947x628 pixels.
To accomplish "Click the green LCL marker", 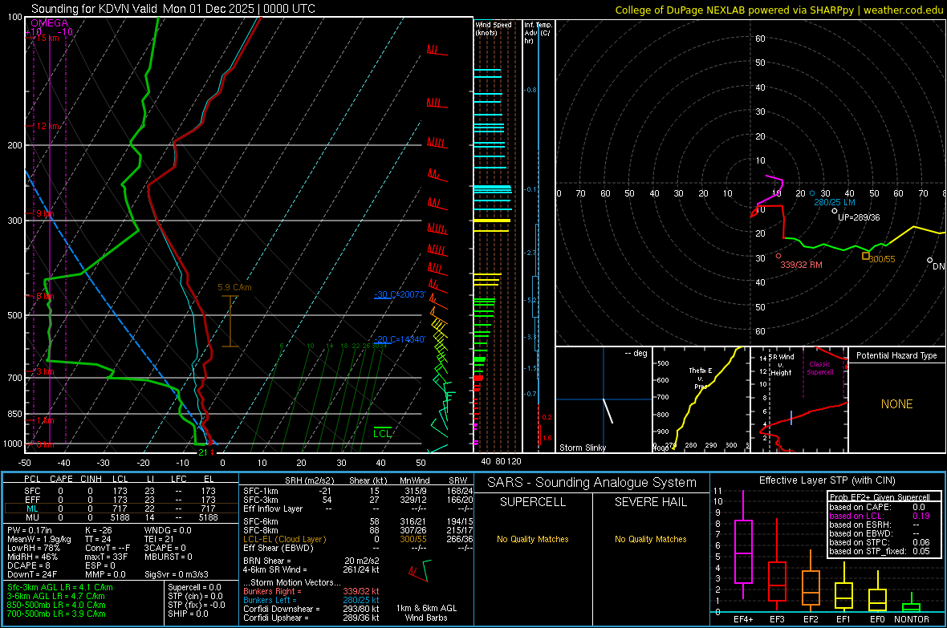I will click(x=382, y=433).
